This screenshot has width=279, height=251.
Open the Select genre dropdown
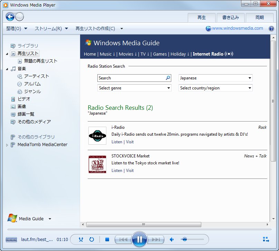pos(134,88)
